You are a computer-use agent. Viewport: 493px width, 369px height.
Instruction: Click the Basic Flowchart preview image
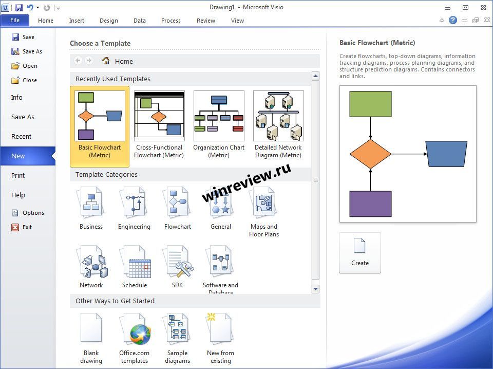(408, 154)
